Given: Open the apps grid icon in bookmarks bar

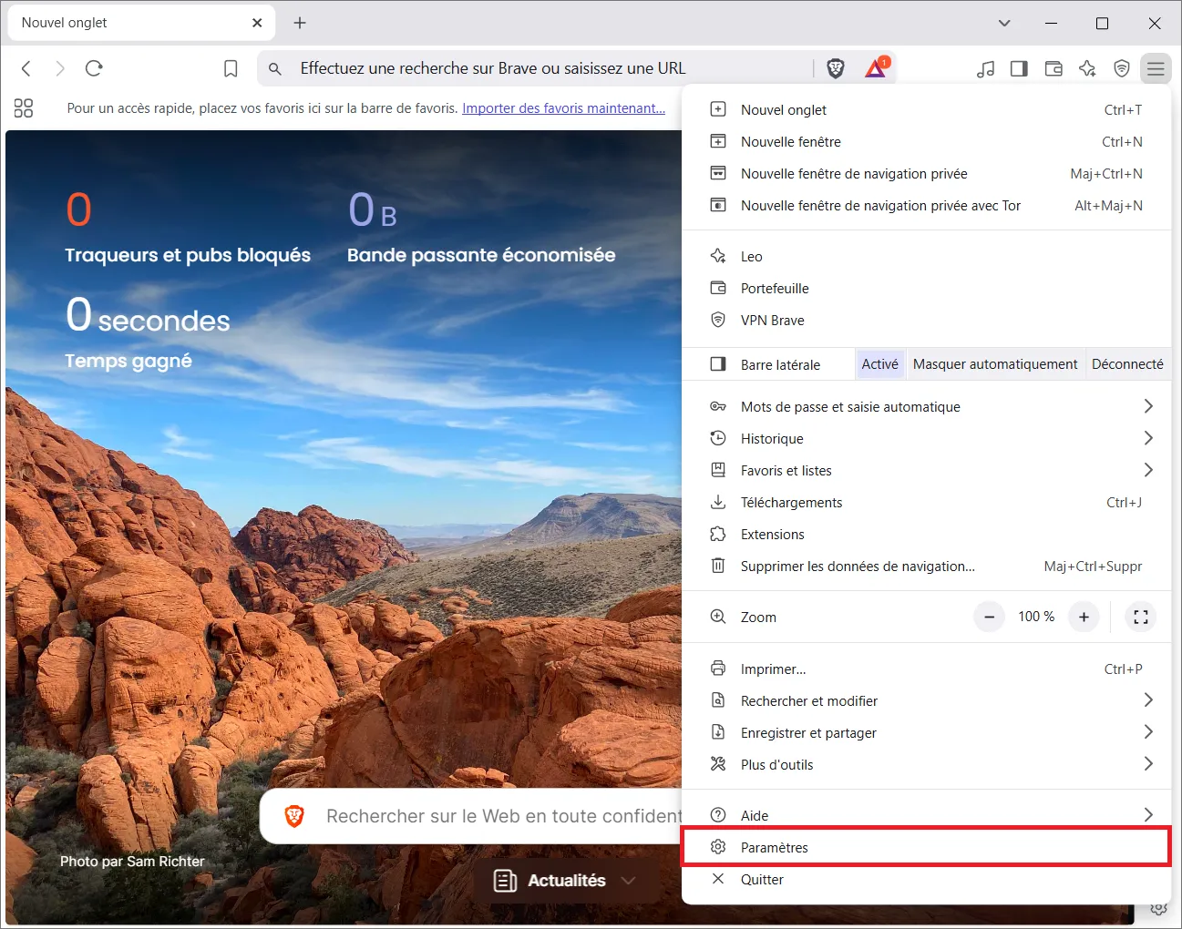Looking at the screenshot, I should click(24, 108).
